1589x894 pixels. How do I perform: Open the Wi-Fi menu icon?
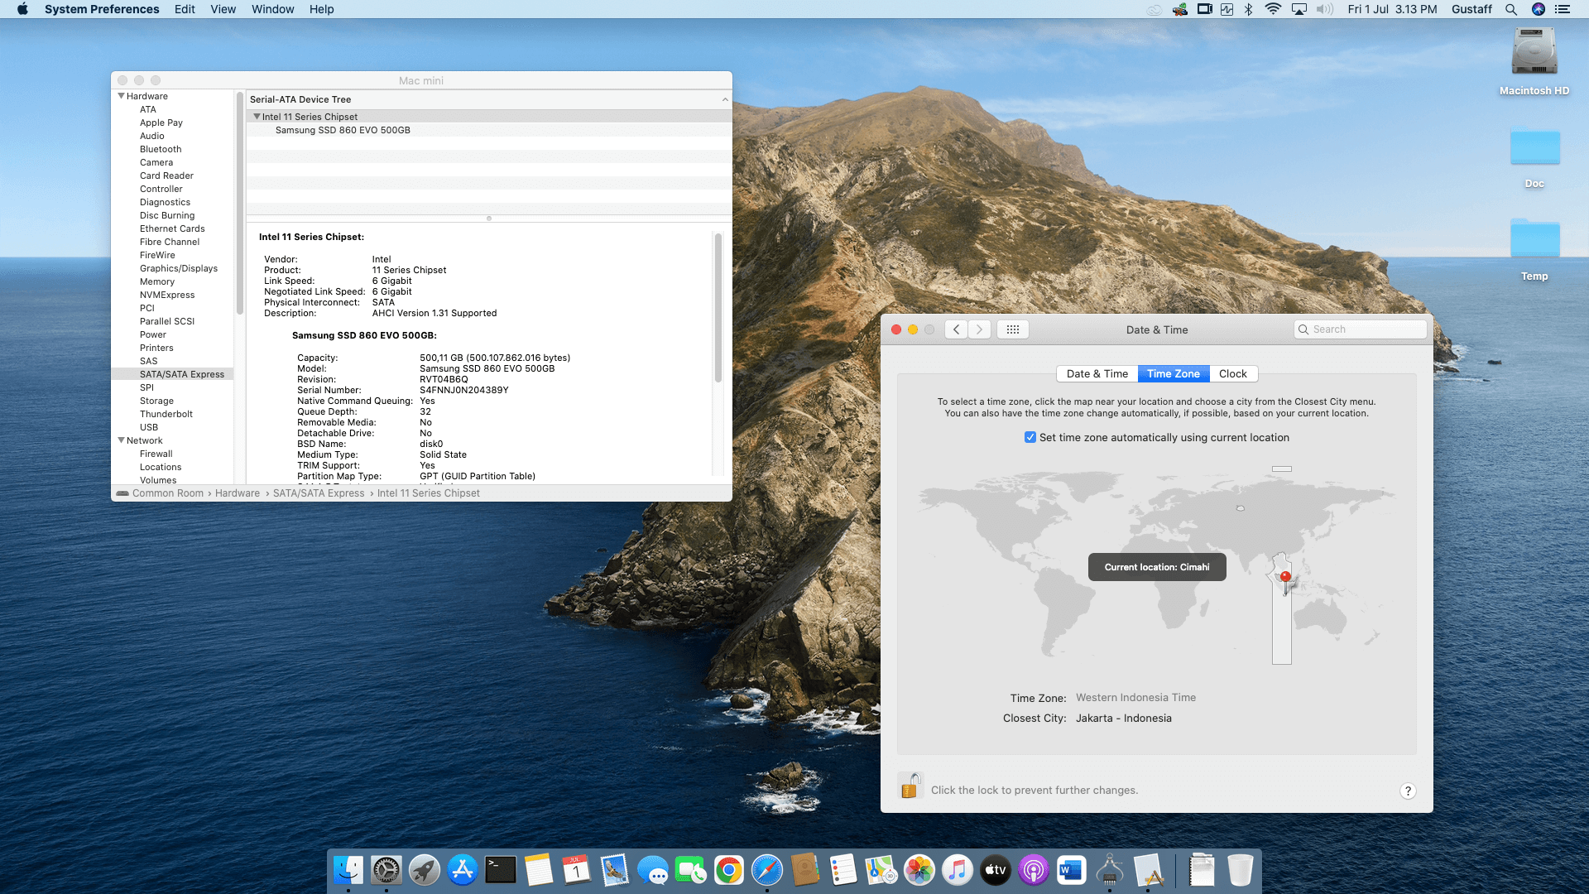coord(1272,9)
